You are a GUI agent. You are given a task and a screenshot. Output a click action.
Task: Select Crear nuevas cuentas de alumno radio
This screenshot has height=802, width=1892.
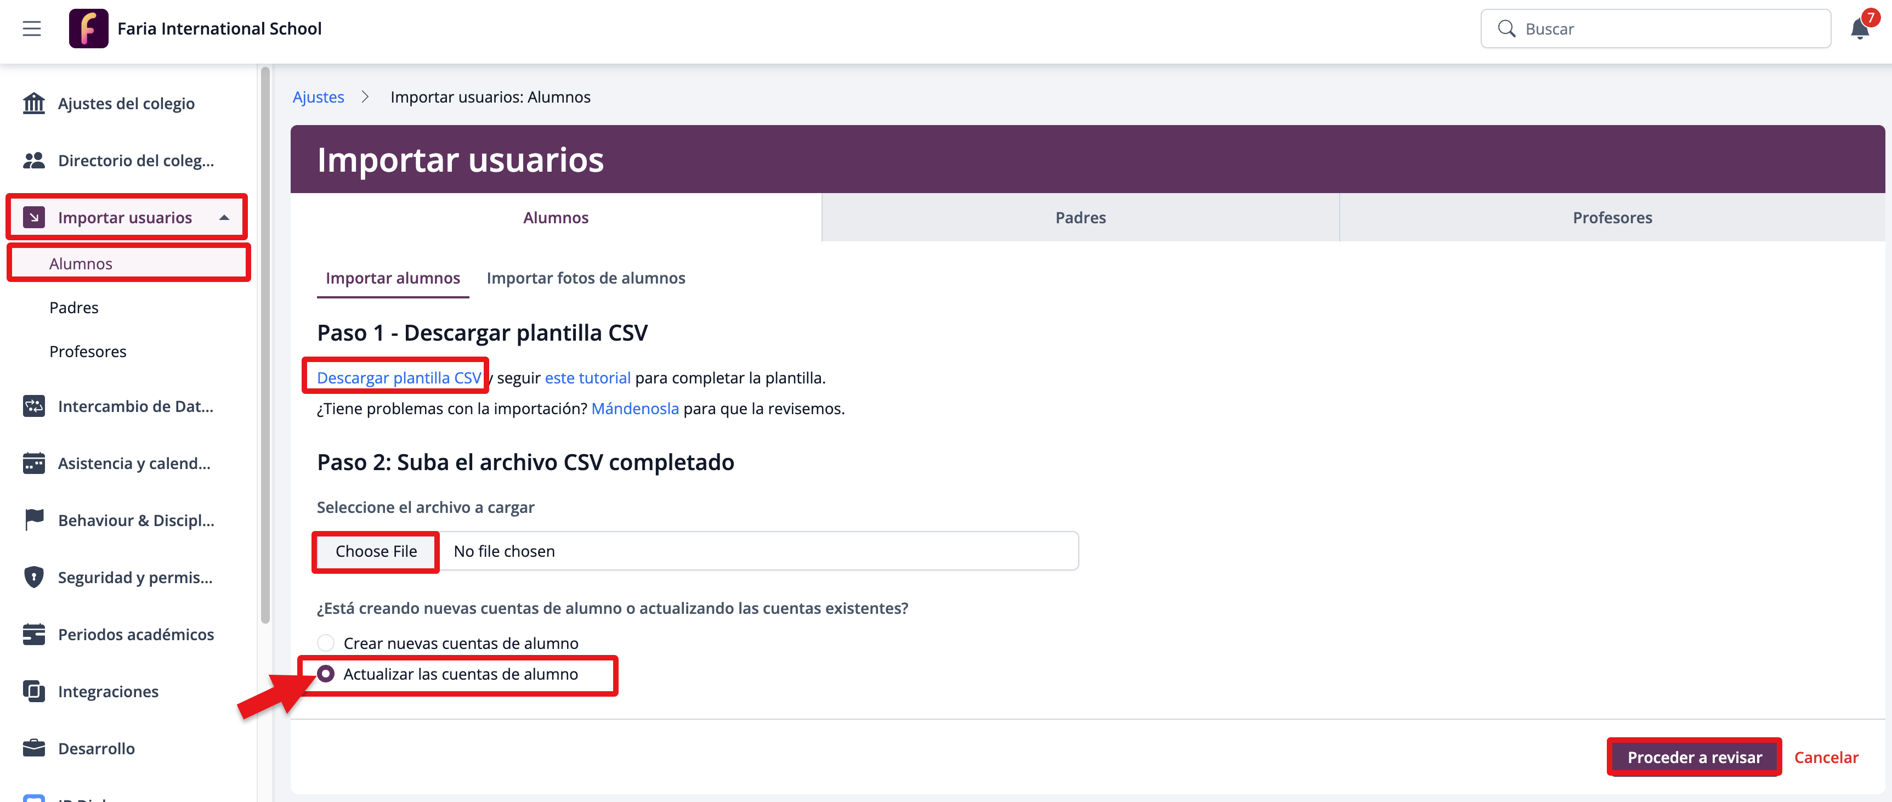325,643
